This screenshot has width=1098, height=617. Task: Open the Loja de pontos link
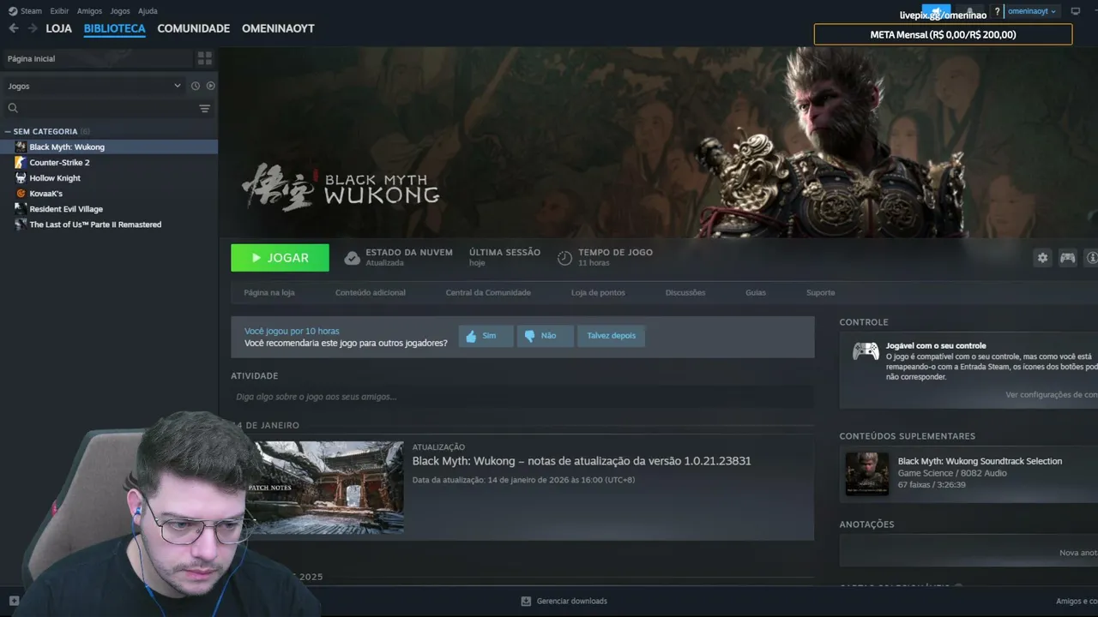(x=598, y=292)
